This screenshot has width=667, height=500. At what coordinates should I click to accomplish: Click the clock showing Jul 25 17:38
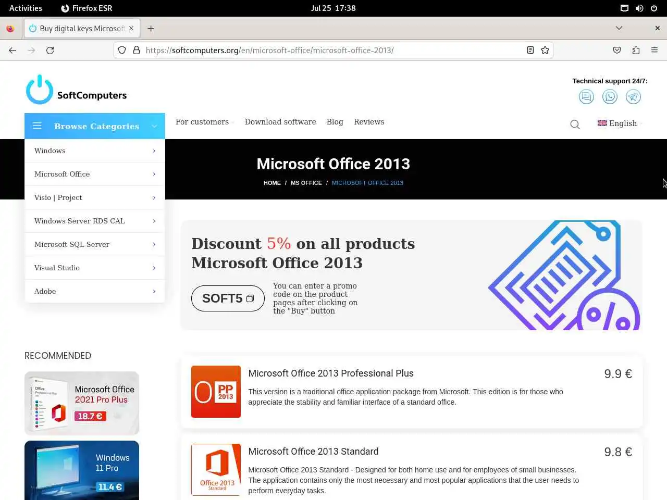pyautogui.click(x=333, y=8)
